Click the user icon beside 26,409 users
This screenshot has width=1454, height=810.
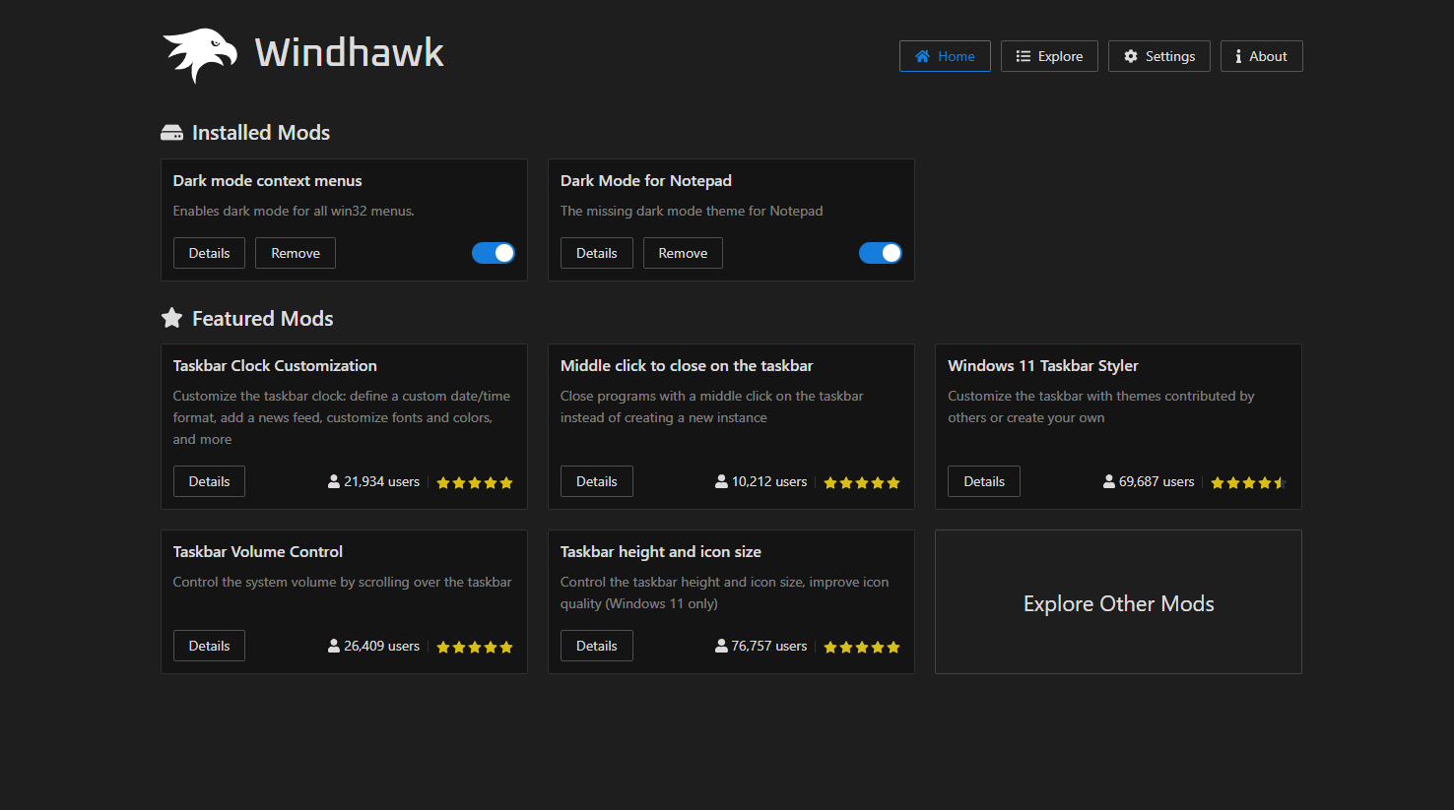(334, 646)
